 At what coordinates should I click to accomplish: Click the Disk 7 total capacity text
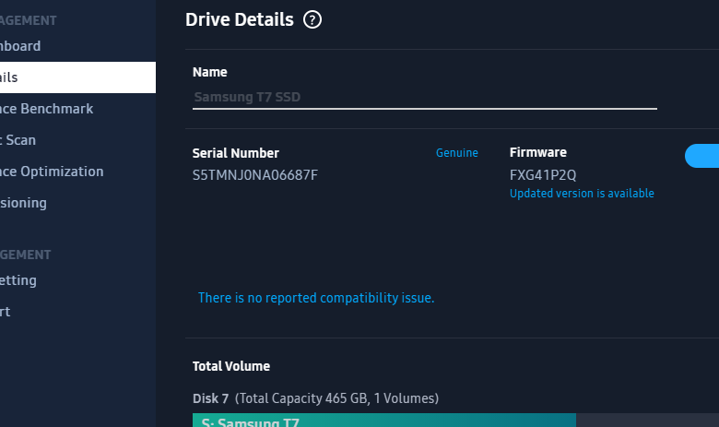pos(315,398)
